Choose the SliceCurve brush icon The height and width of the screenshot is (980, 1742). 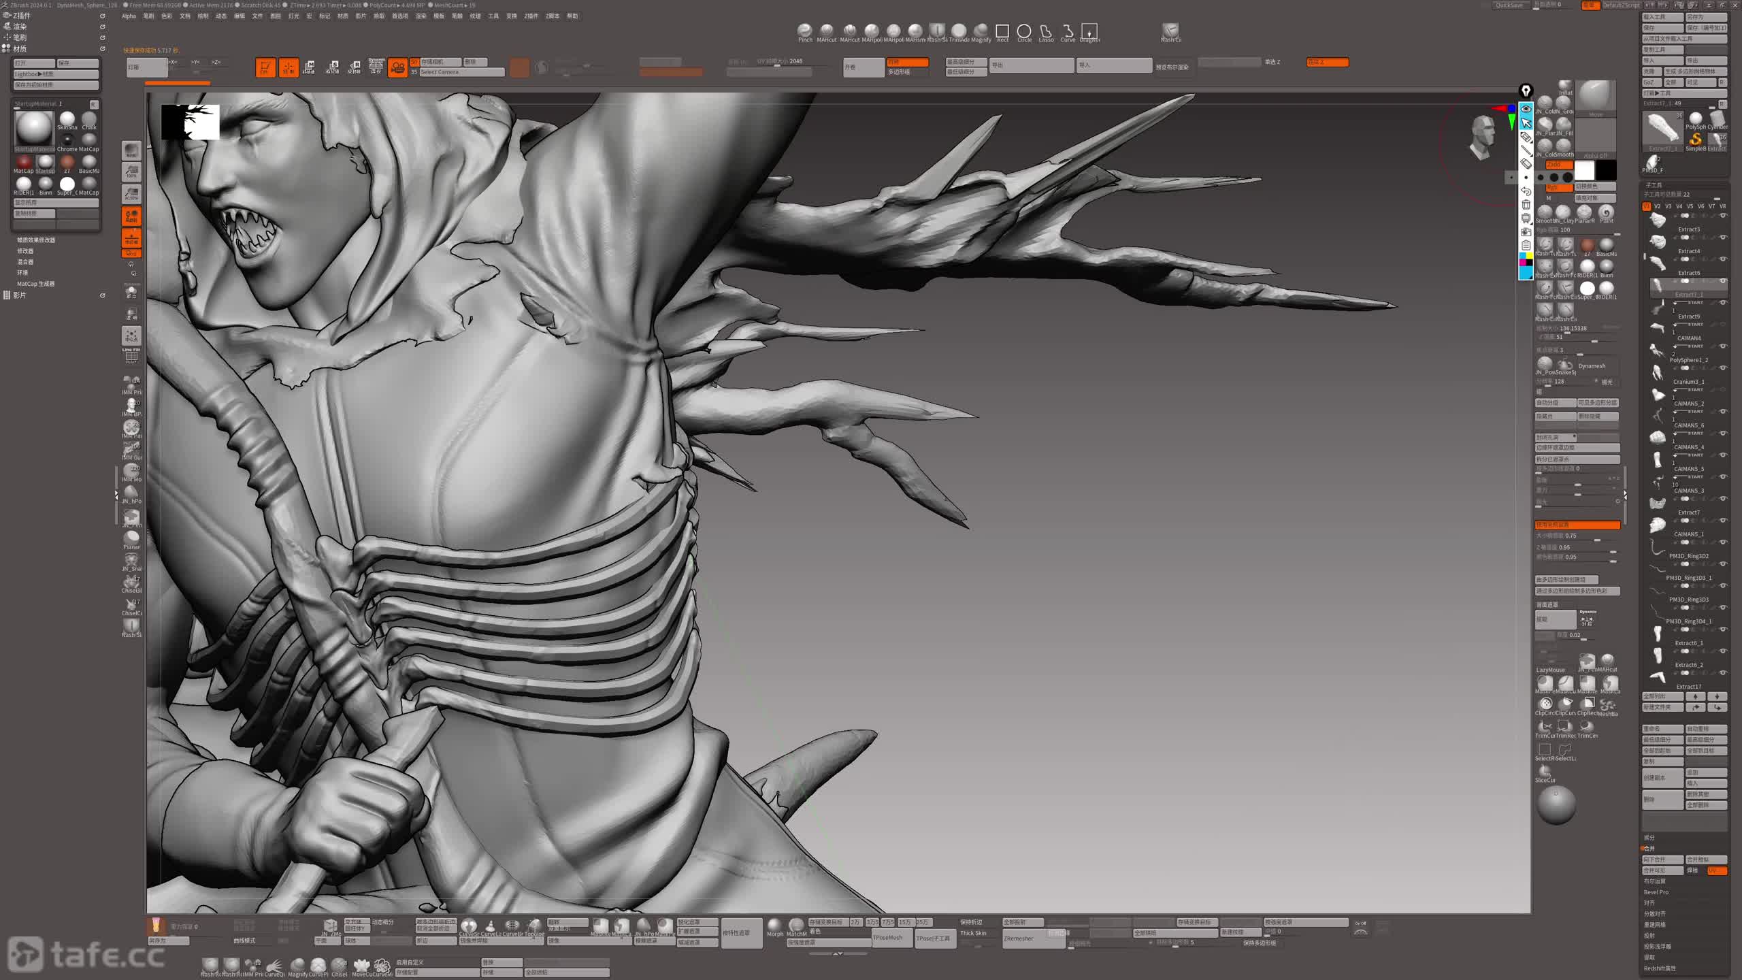click(x=1545, y=772)
